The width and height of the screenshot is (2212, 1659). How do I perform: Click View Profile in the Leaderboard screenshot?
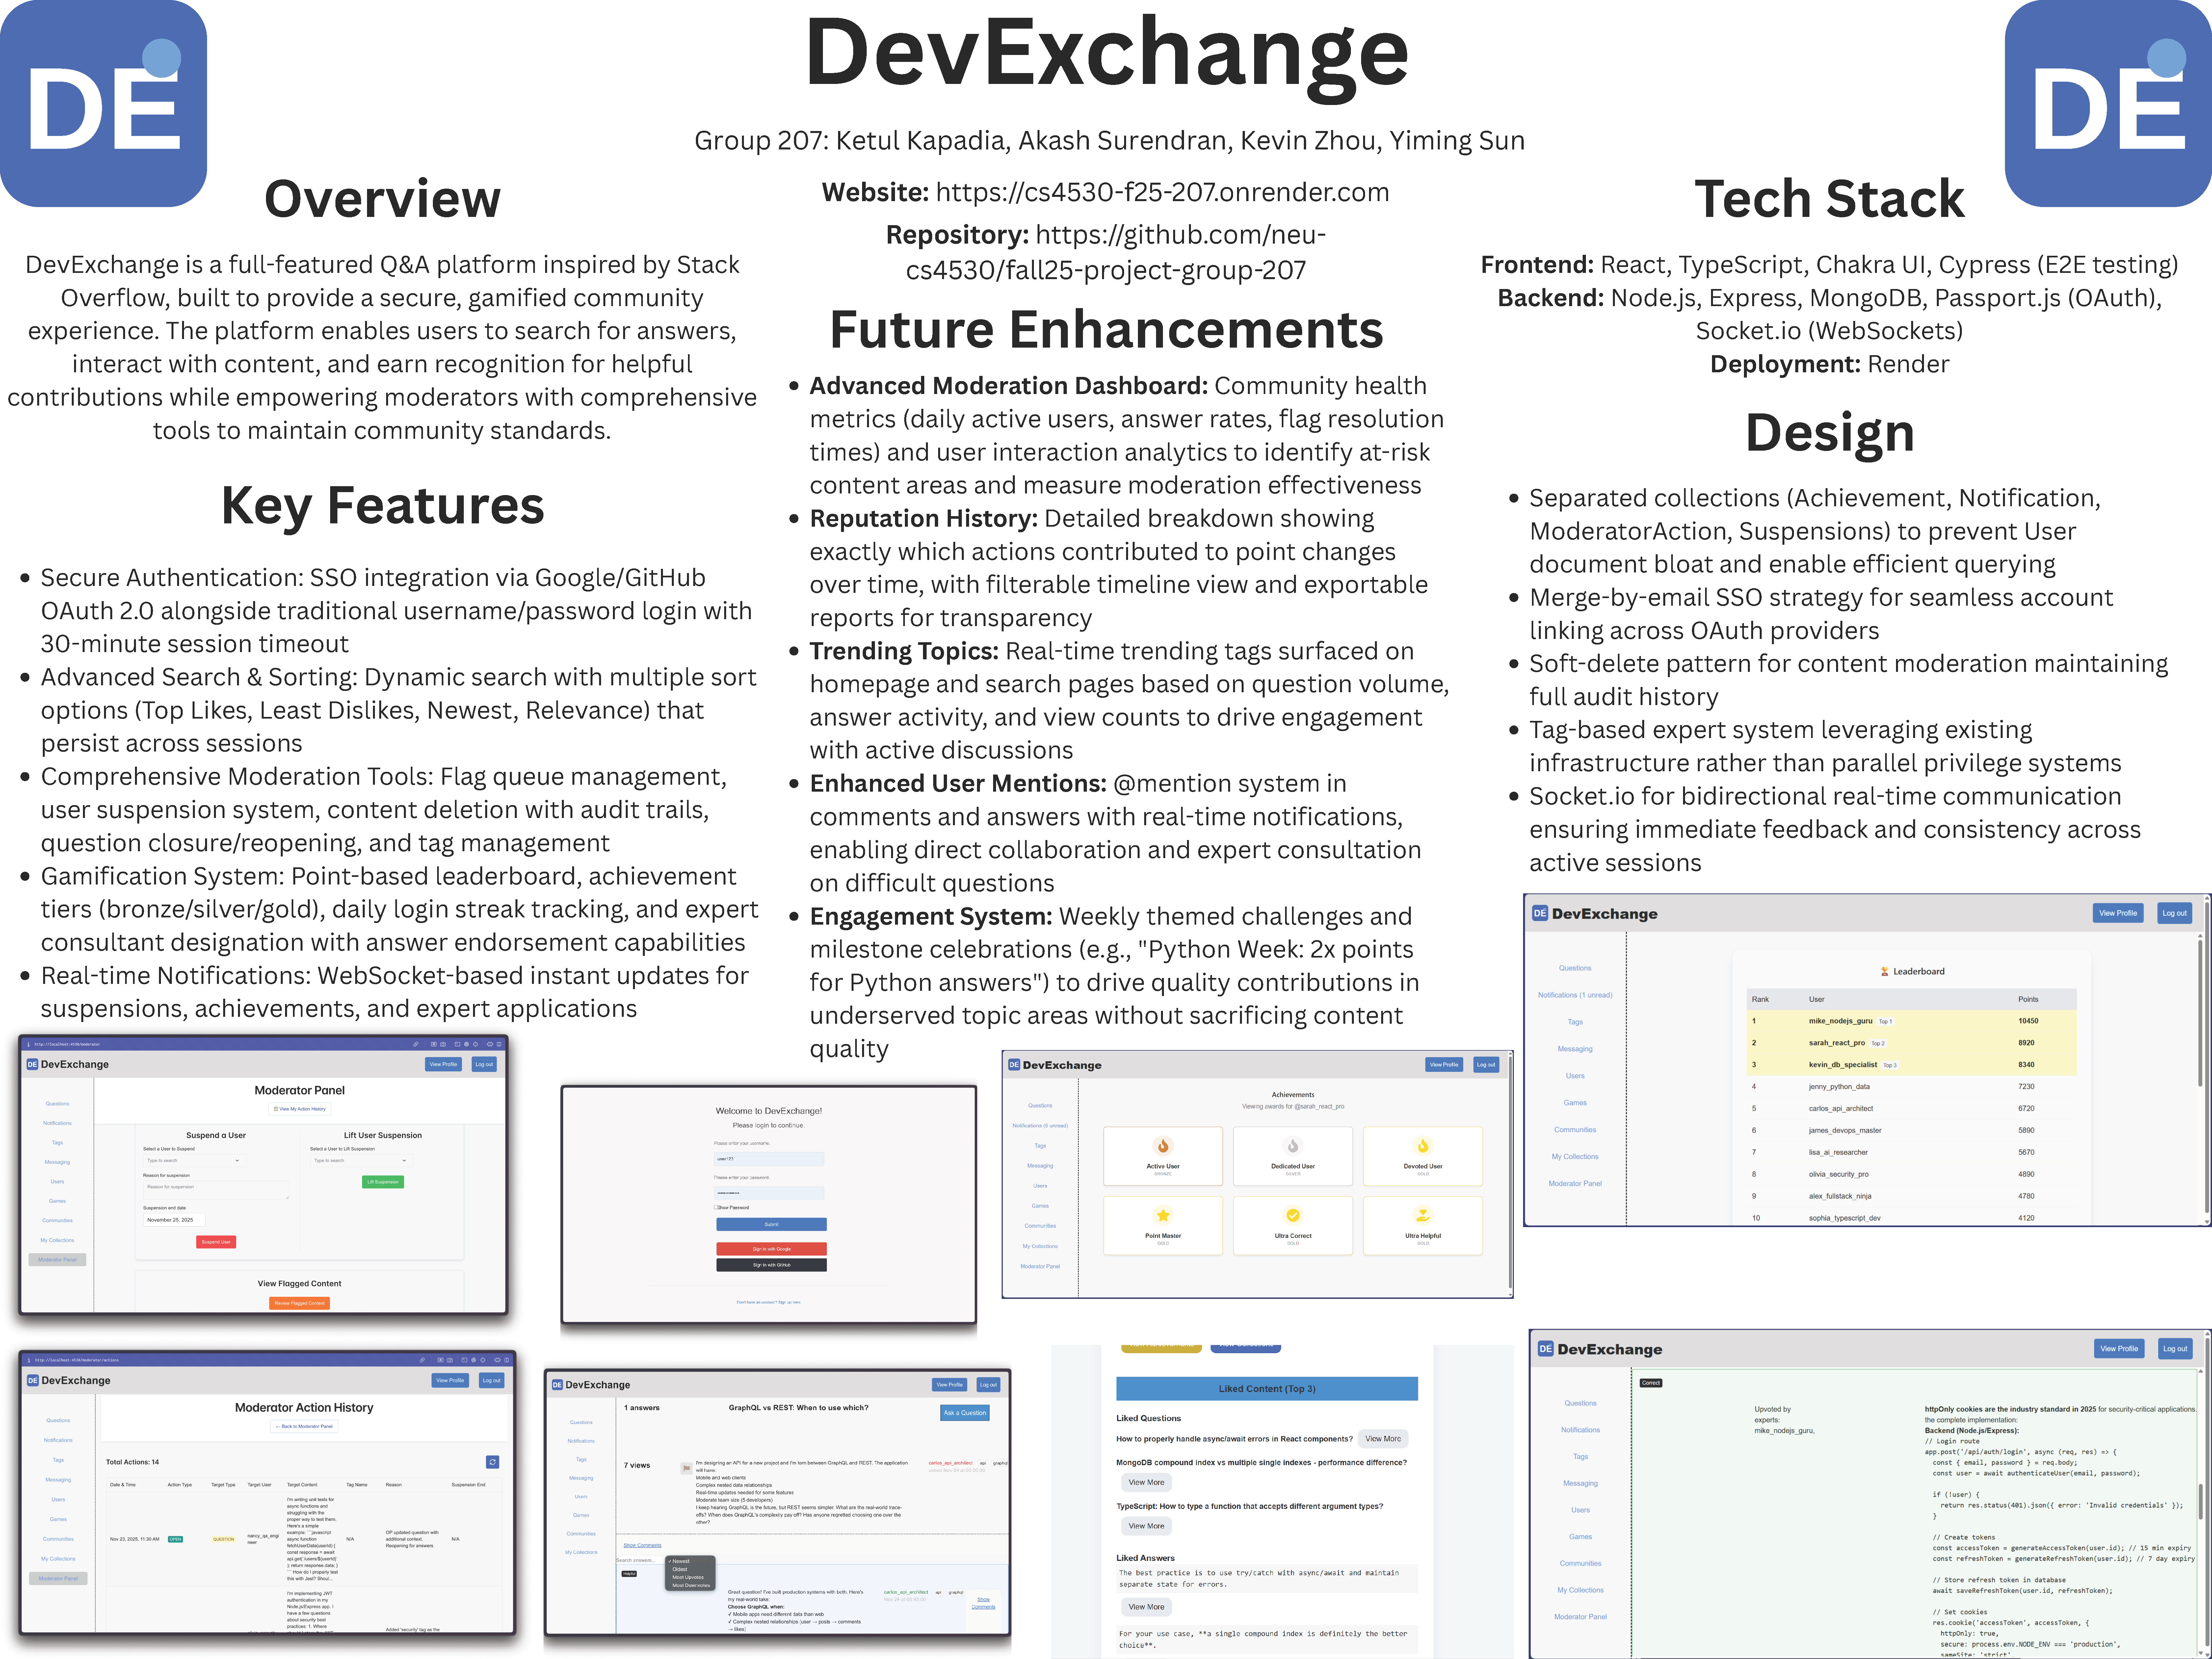point(2118,913)
